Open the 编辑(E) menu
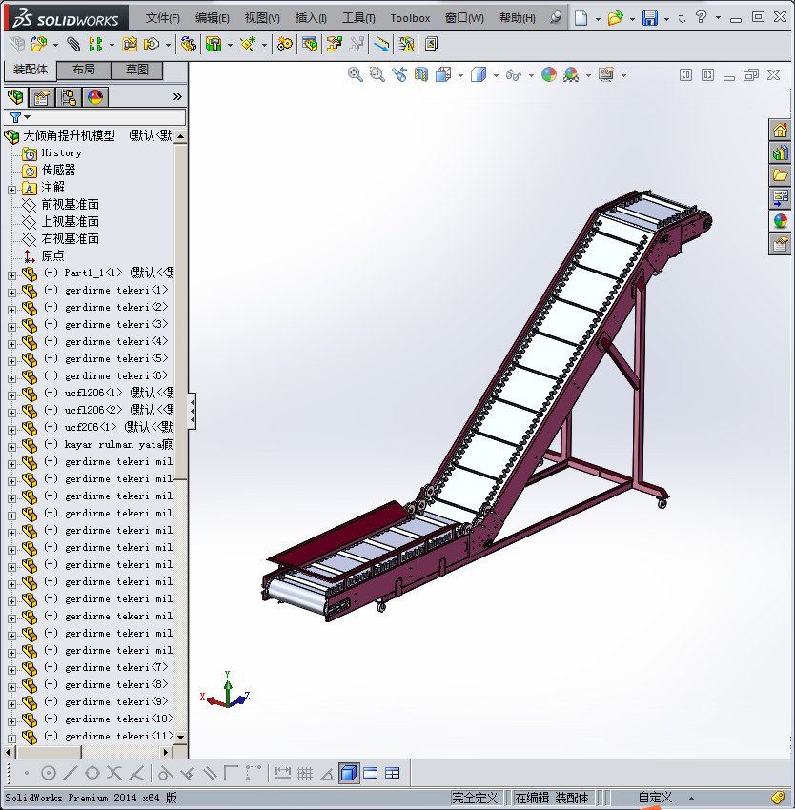Viewport: 795px width, 810px height. click(x=212, y=18)
